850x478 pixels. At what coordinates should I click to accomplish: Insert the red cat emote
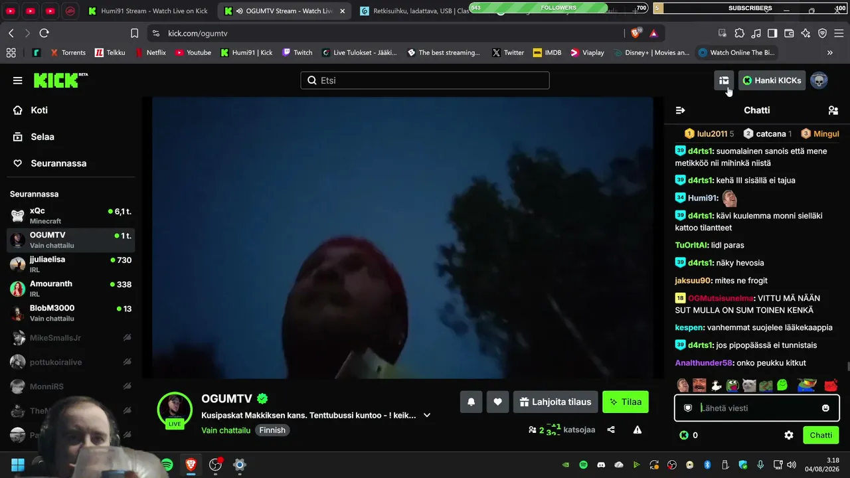(831, 385)
